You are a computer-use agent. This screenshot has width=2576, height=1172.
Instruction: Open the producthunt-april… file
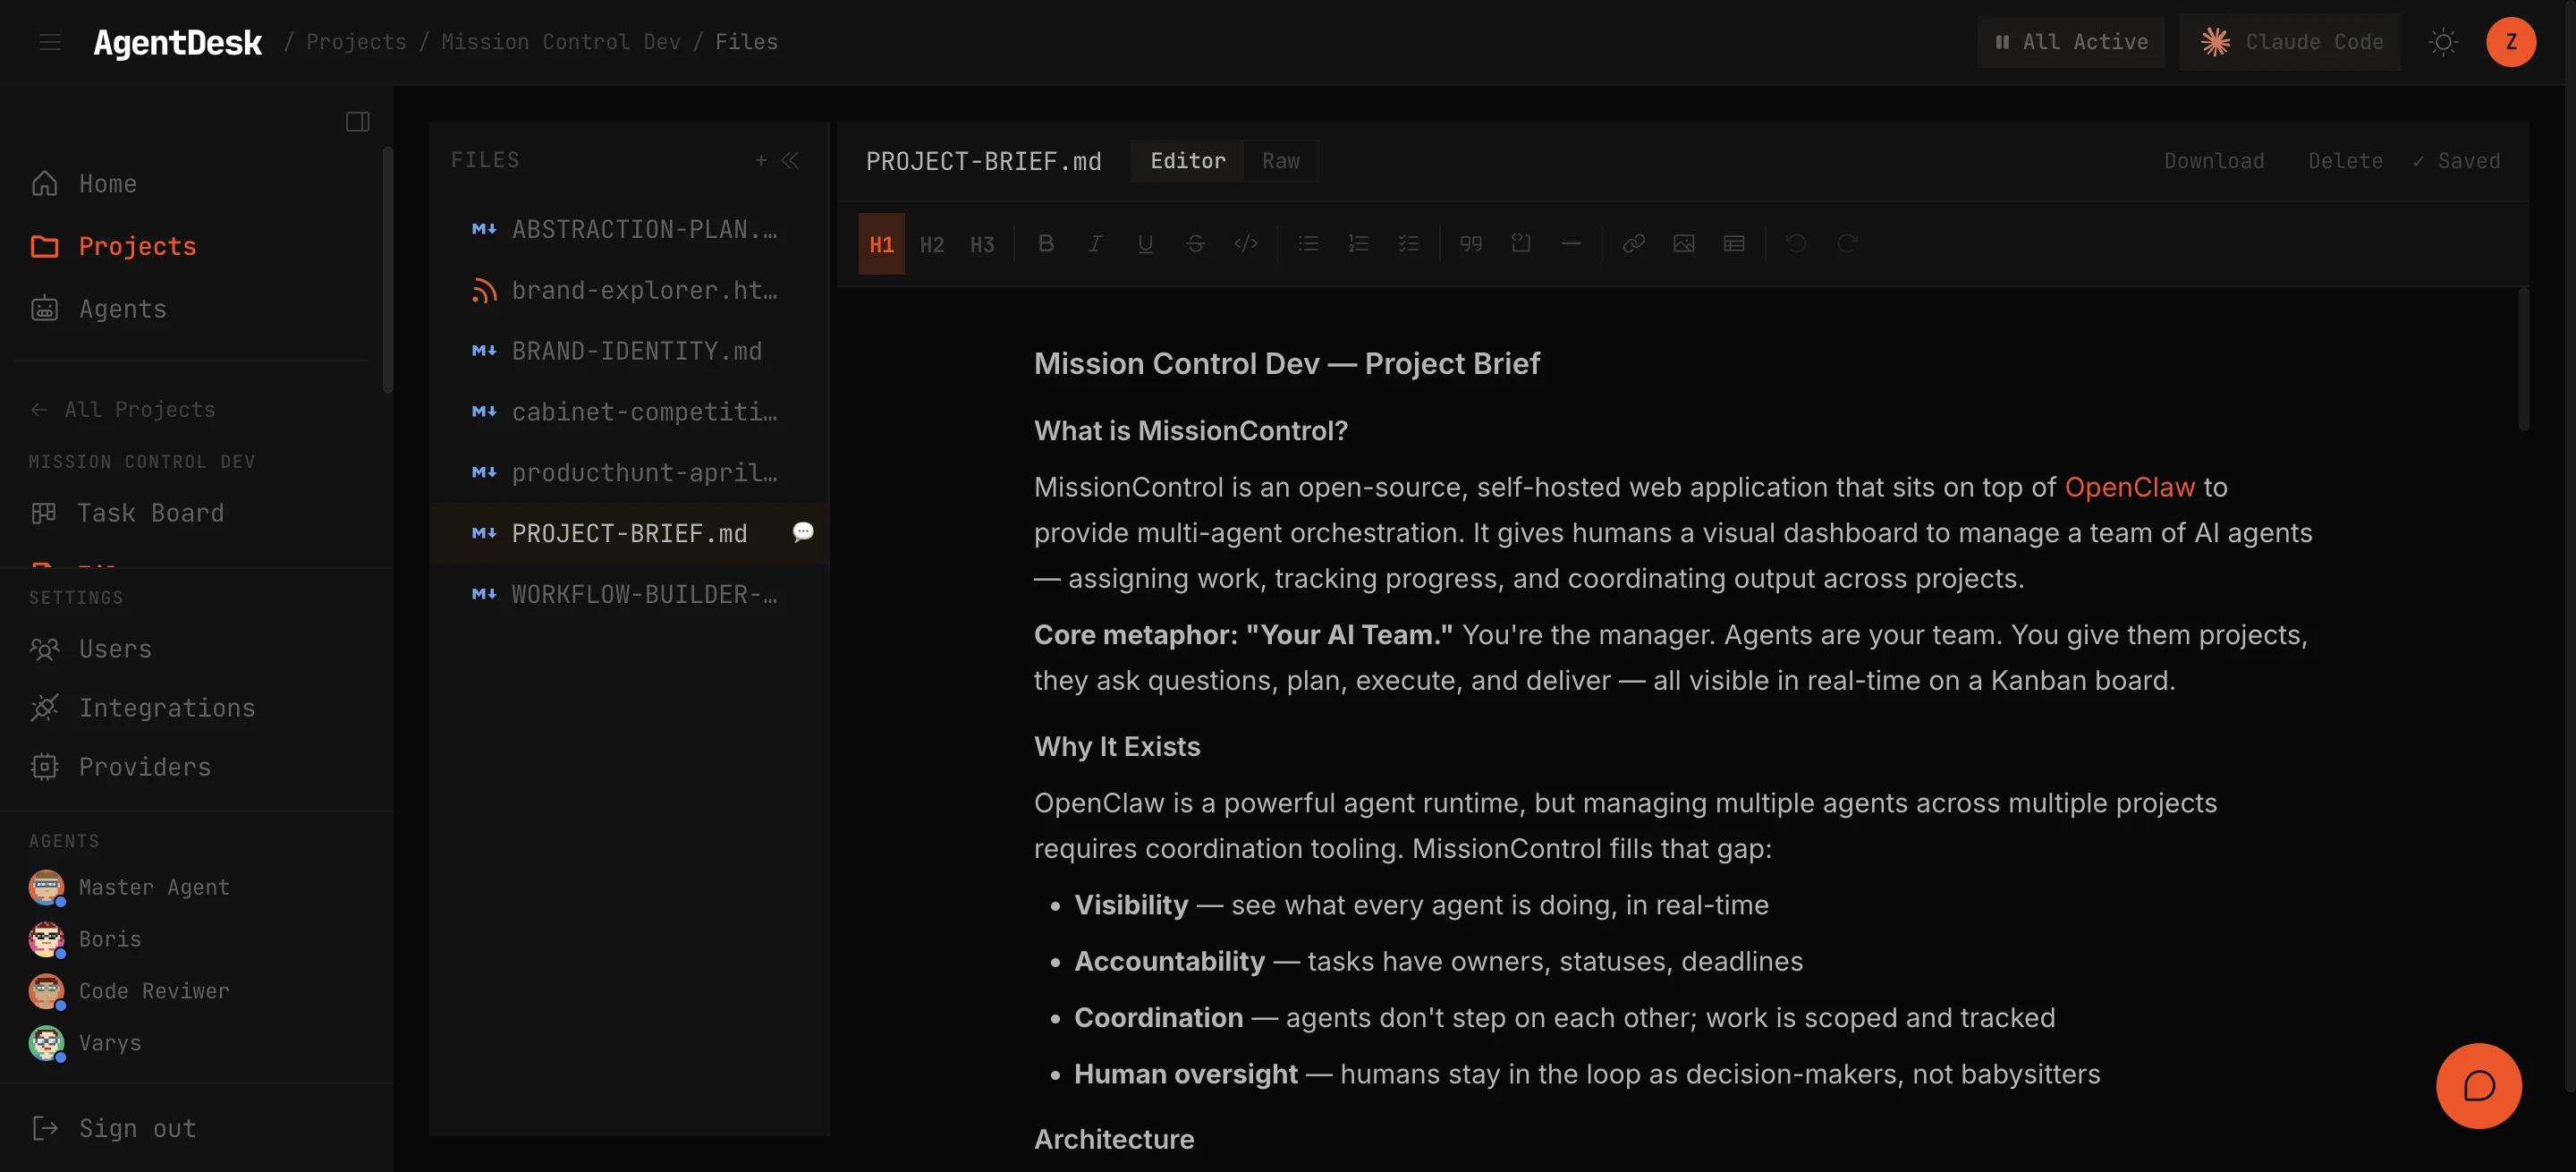tap(629, 473)
